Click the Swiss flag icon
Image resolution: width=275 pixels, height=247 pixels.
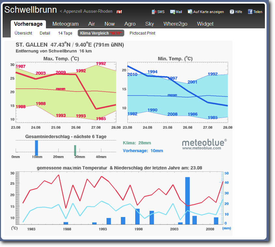(119, 12)
